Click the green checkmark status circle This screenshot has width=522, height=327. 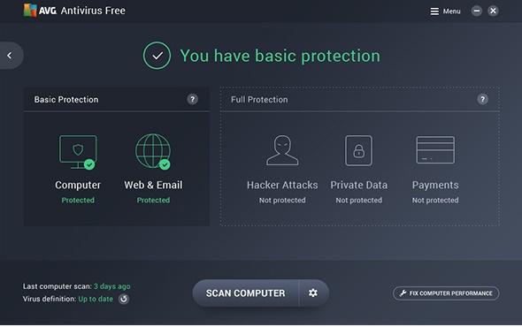(157, 56)
